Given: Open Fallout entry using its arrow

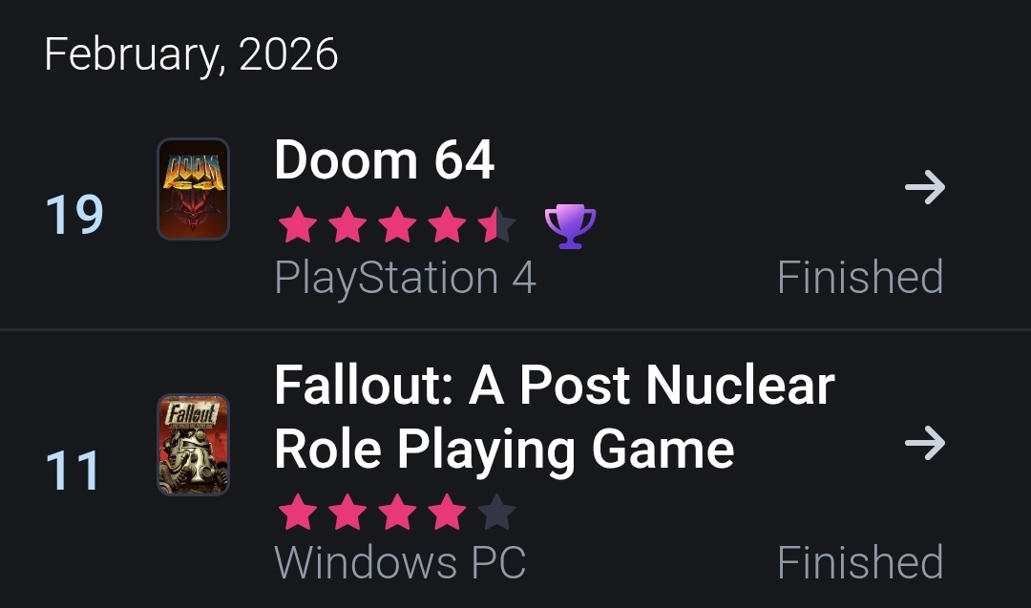Looking at the screenshot, I should click(x=924, y=443).
